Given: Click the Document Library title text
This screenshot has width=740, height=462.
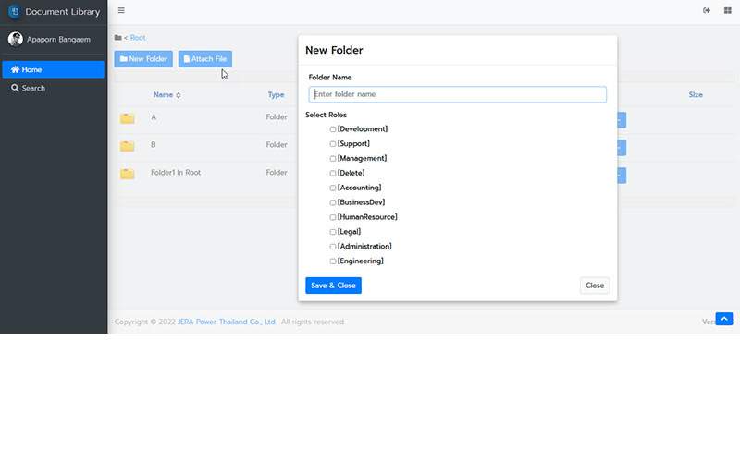Looking at the screenshot, I should (x=63, y=12).
